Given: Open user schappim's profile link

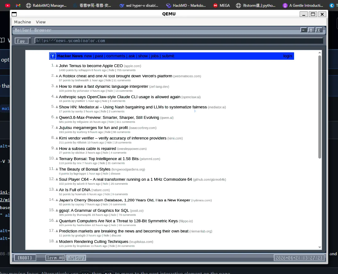Looking at the screenshot, I should pos(84,70).
